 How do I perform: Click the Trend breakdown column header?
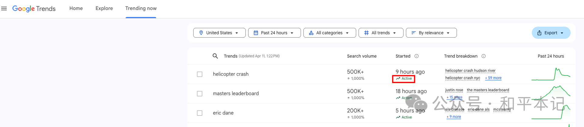point(461,56)
